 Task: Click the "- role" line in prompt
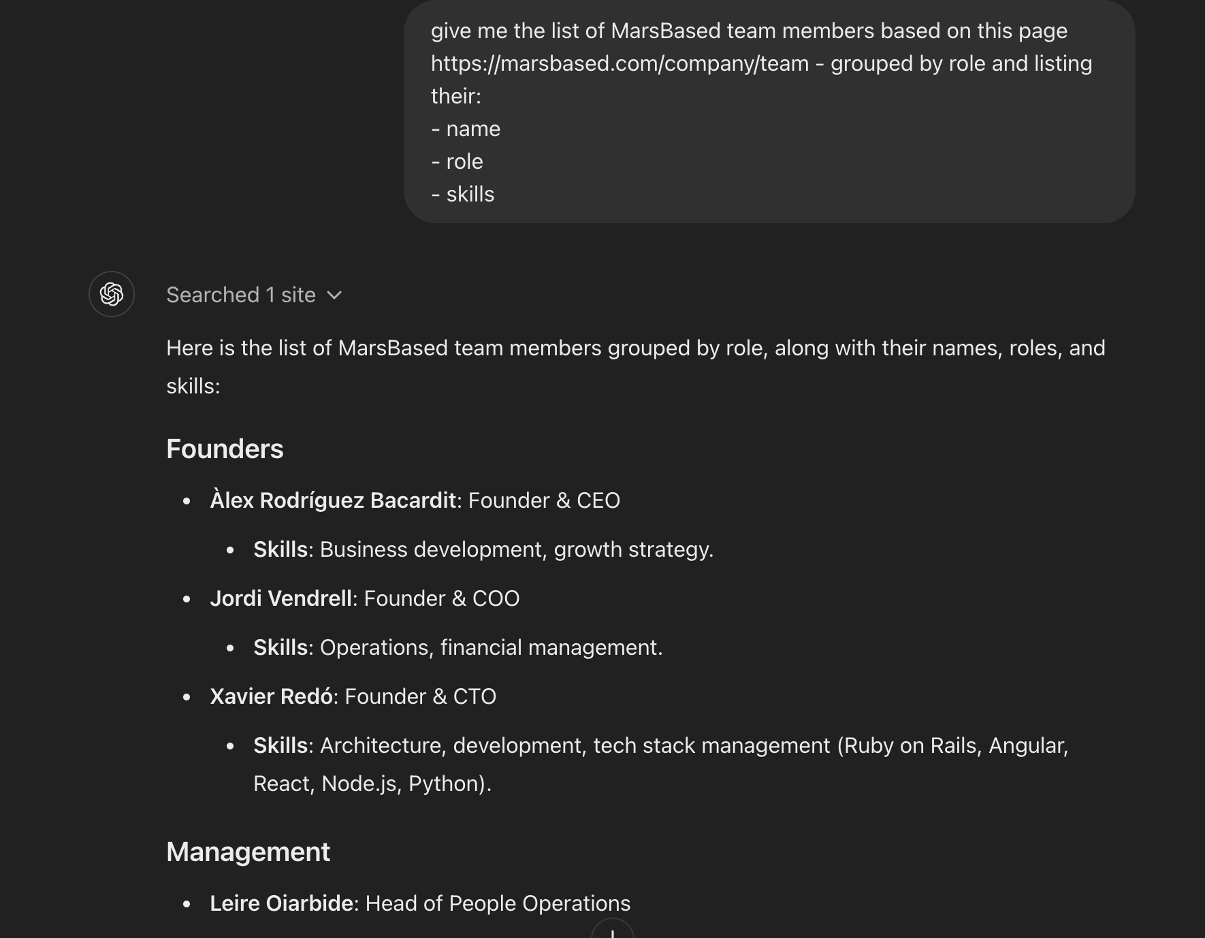[457, 161]
